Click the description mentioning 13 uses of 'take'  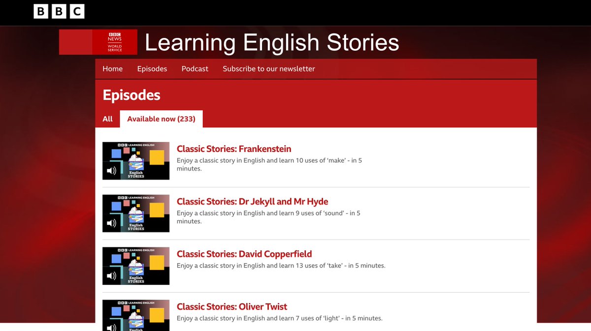pos(281,266)
